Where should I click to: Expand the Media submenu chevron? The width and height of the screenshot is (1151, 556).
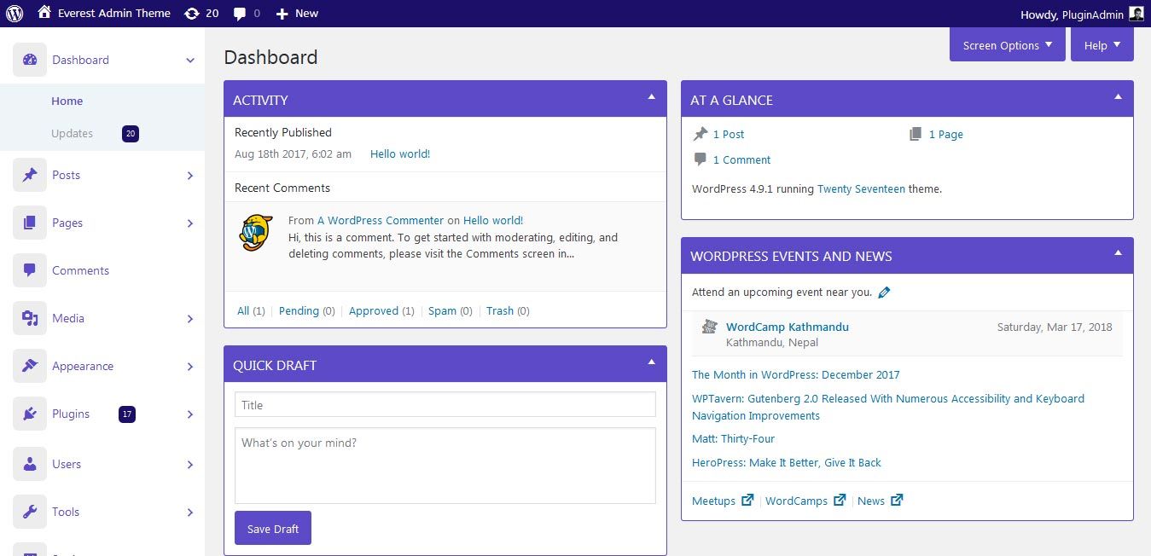click(190, 319)
